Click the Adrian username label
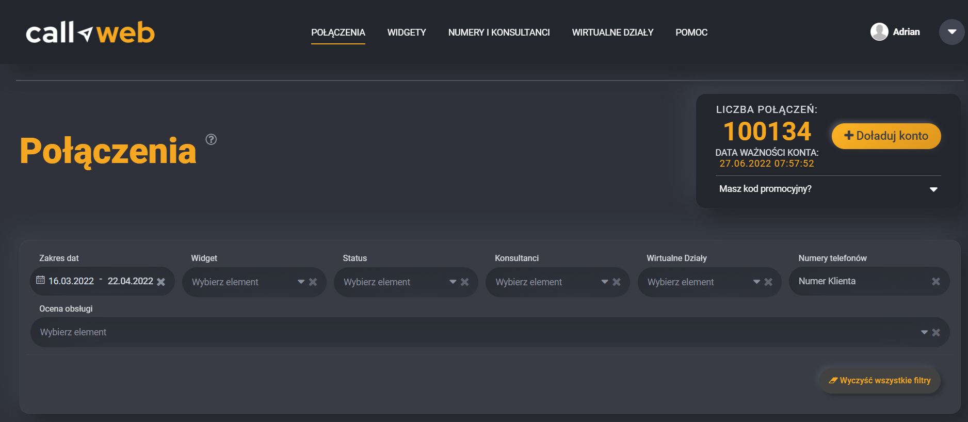Image resolution: width=968 pixels, height=422 pixels. click(906, 32)
